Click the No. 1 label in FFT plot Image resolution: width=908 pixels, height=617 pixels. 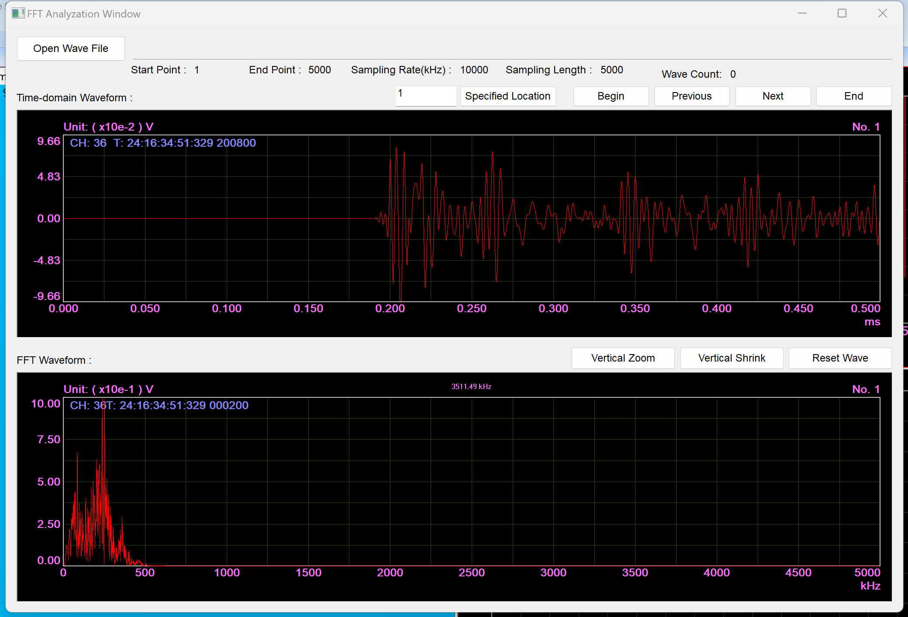pos(866,389)
